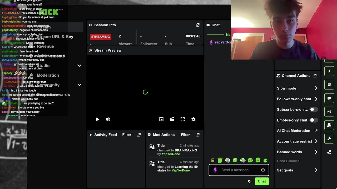
Task: Open Mod Actions Filter
Action: (x=185, y=135)
